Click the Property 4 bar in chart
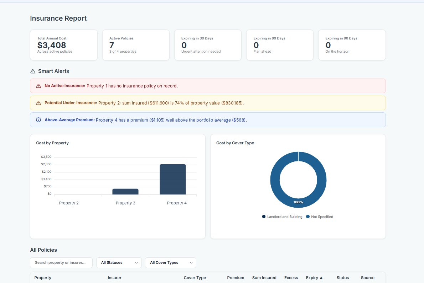 pos(173,180)
